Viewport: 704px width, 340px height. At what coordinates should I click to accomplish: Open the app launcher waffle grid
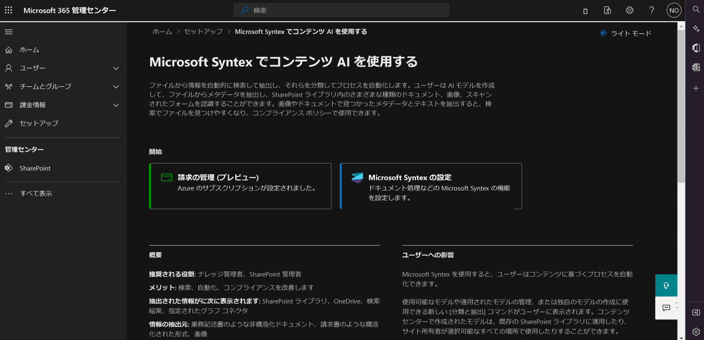point(9,11)
